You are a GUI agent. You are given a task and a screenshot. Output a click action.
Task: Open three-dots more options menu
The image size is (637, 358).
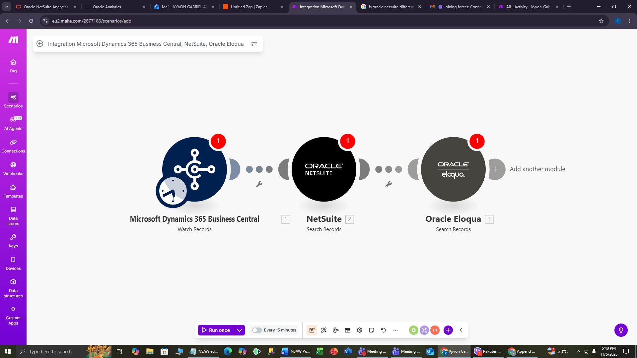[395, 330]
